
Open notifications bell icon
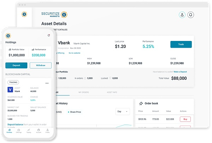pyautogui.click(x=190, y=15)
